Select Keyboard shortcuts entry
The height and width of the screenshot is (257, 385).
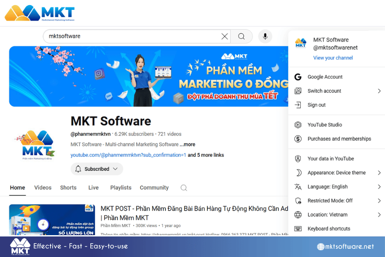coord(337,229)
